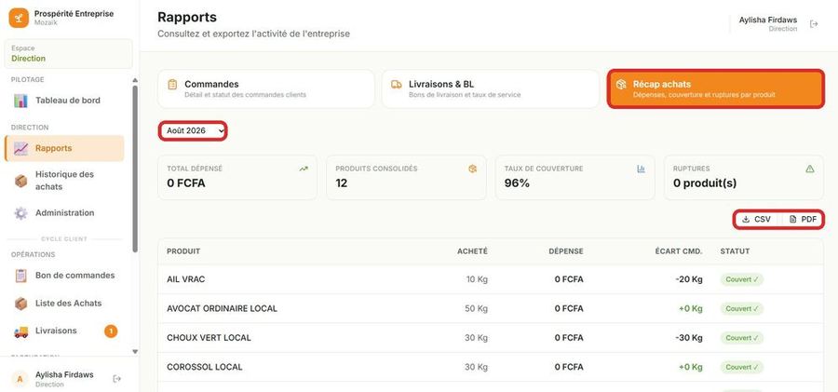The width and height of the screenshot is (838, 392).
Task: Click the CHOUX VERT LOCAL product name
Action: point(209,338)
